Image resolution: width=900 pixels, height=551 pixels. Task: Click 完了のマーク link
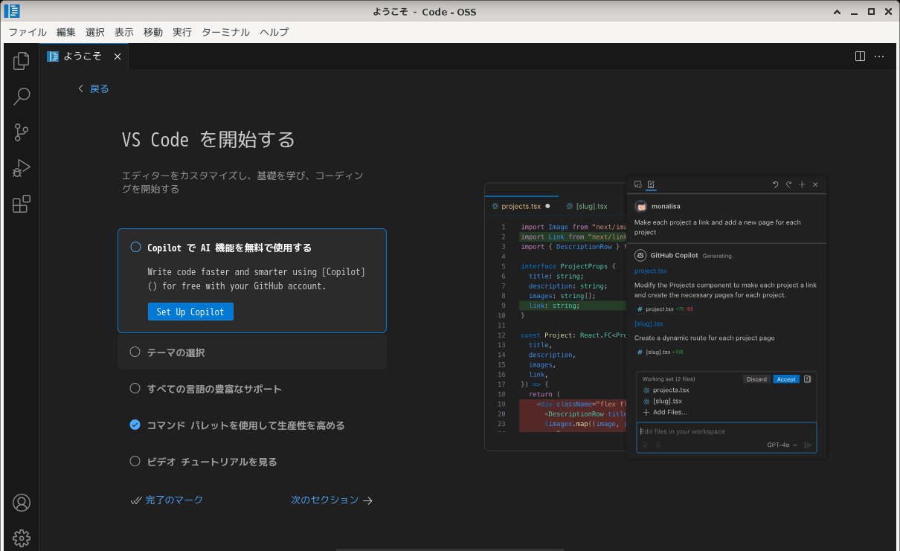[167, 500]
